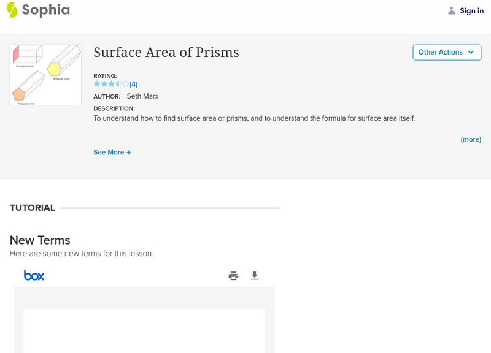View the (4) ratings count
The width and height of the screenshot is (491, 353).
(x=133, y=84)
